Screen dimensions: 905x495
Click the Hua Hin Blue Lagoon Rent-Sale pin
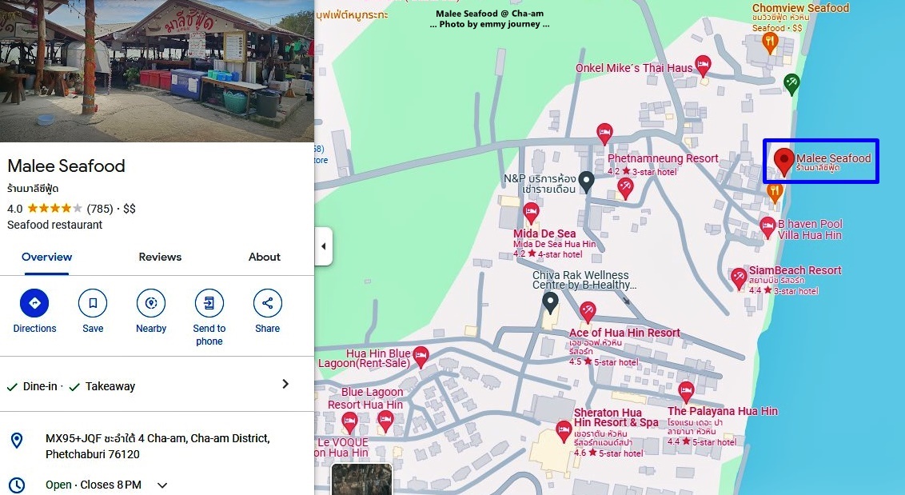coord(421,357)
